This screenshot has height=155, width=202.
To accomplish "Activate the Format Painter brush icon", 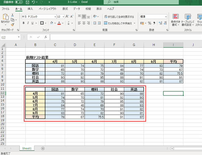I will [12, 24].
